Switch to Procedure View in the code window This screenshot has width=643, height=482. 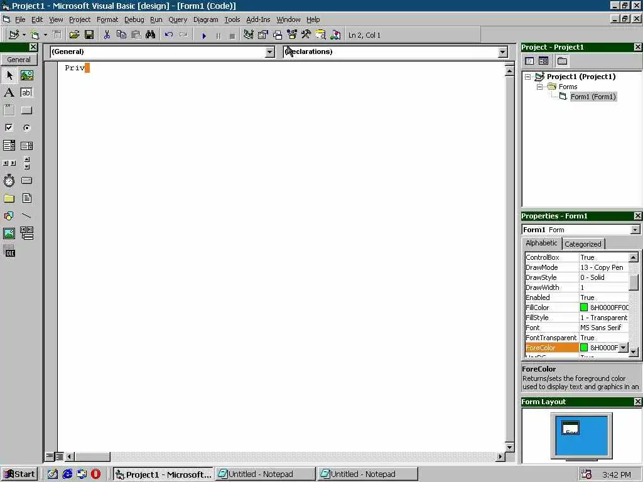(x=50, y=456)
